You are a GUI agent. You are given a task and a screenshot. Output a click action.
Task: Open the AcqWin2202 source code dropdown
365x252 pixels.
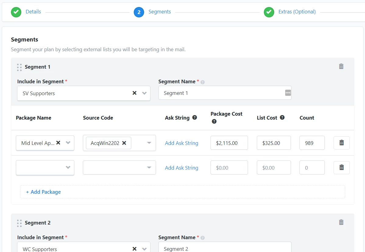(x=149, y=143)
